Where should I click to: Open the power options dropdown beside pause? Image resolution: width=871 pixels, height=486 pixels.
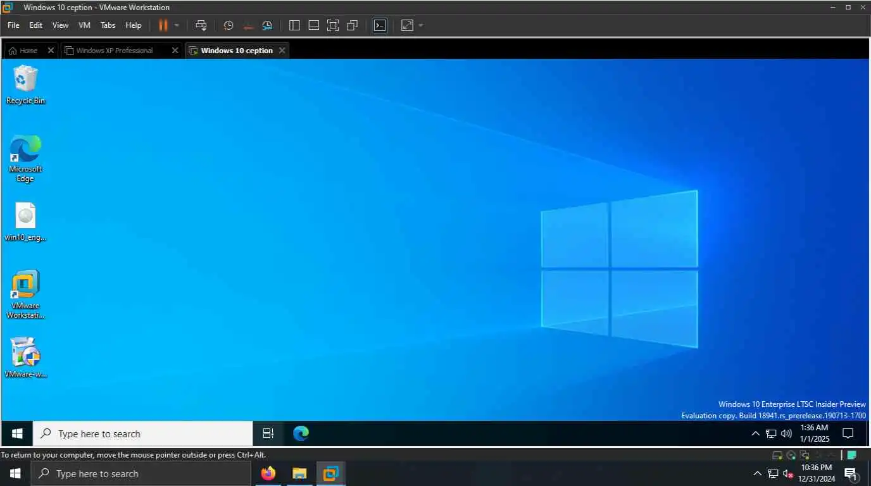[177, 25]
